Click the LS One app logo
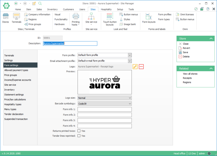Viewport: 217px width, 156px height. 6,6
